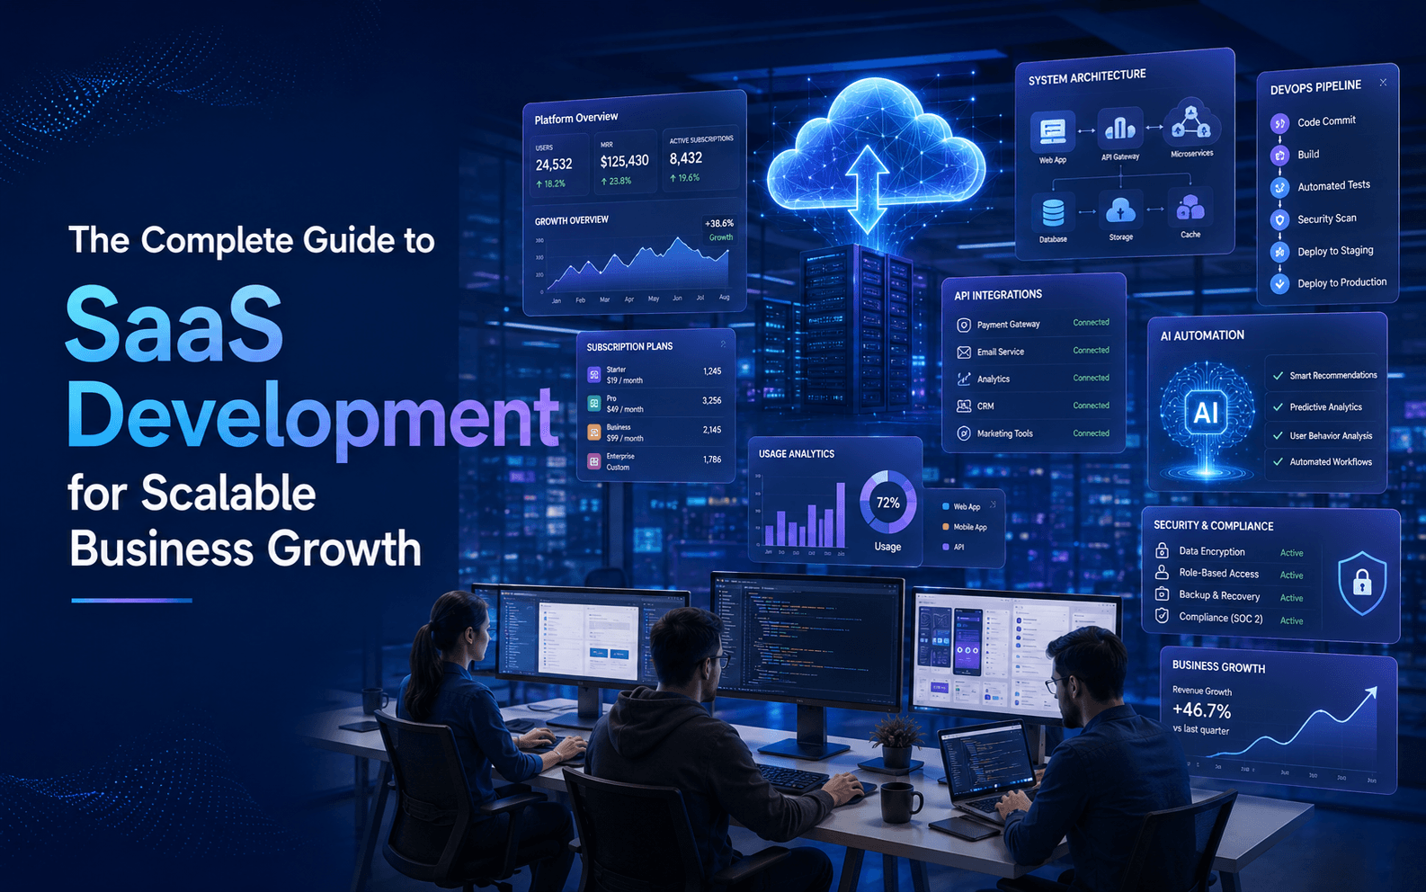Click the 72% Usage donut chart
1426x892 pixels.
887,503
